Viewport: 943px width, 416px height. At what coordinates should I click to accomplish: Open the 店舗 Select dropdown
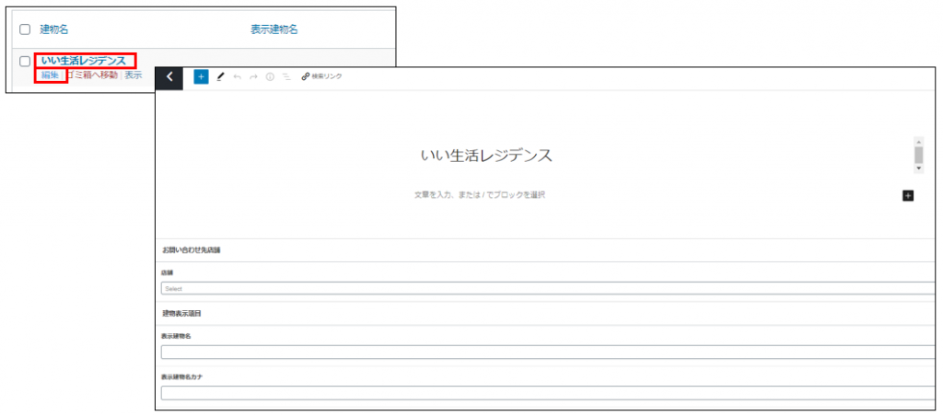click(548, 288)
